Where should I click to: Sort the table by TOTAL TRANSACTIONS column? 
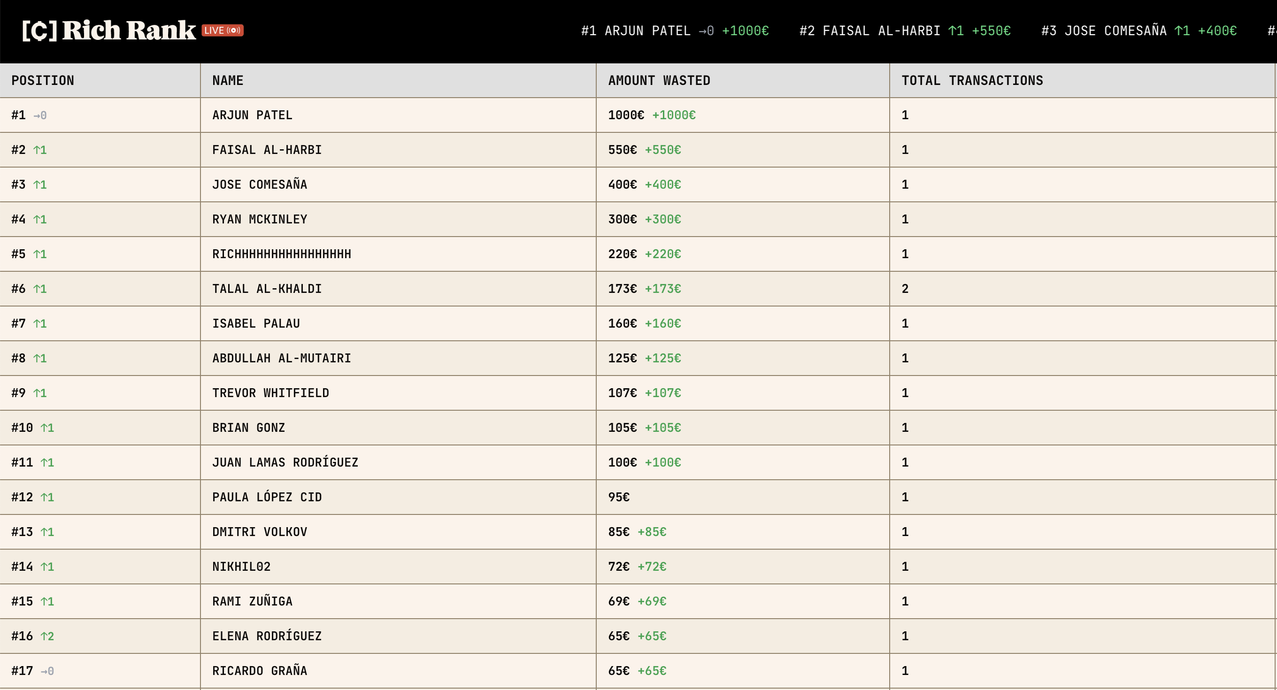pos(972,80)
